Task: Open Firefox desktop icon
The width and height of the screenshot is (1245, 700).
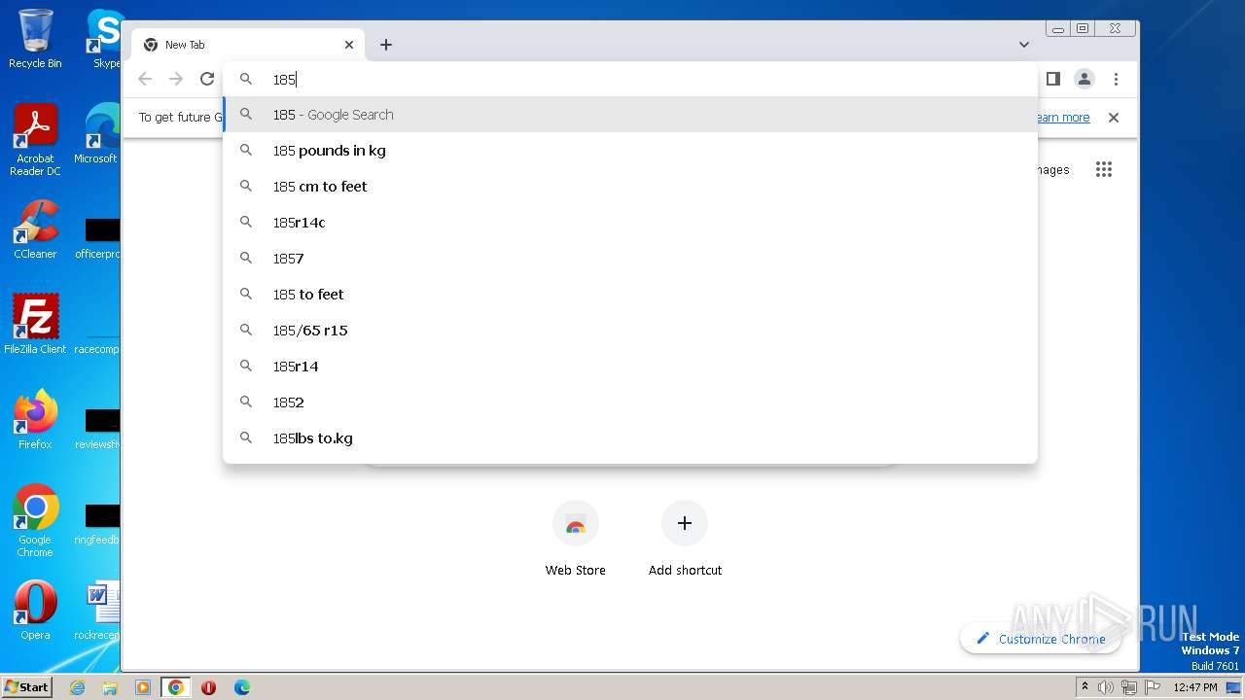Action: [x=35, y=419]
